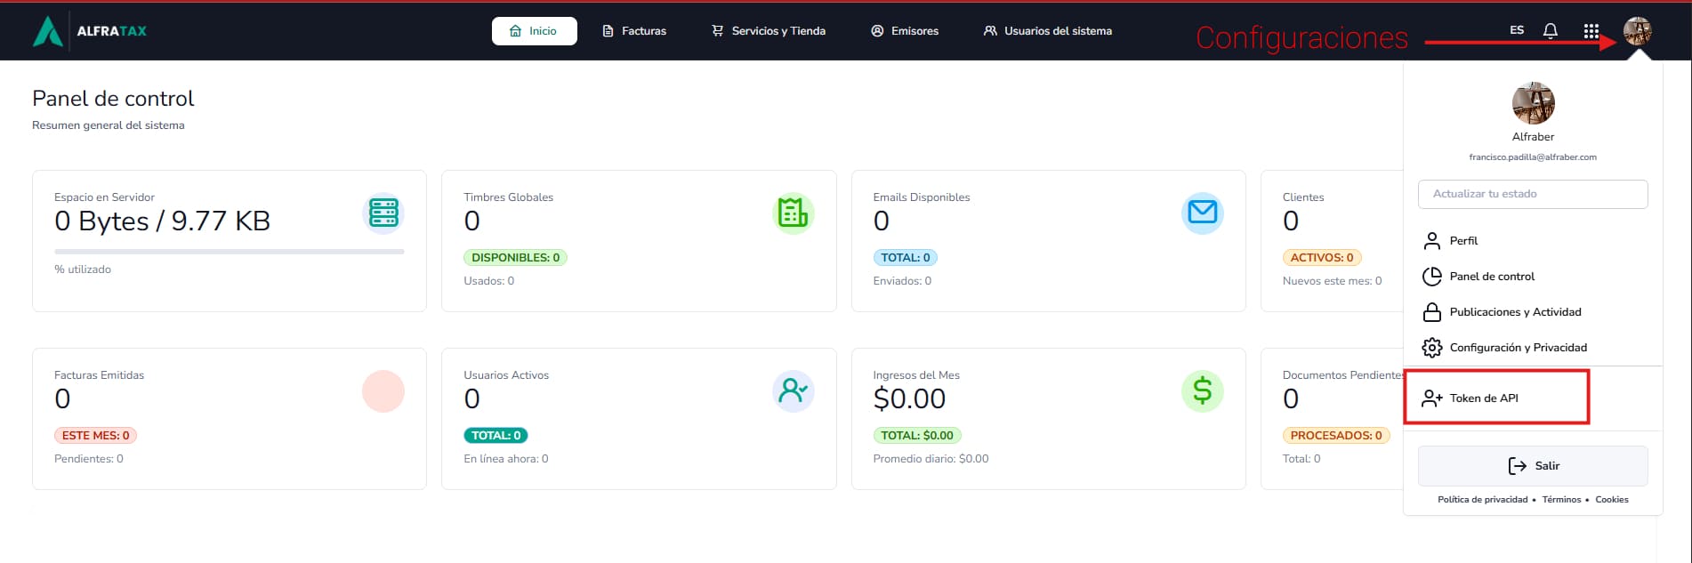Navigate to Emisores
This screenshot has height=563, width=1692.
coord(905,31)
